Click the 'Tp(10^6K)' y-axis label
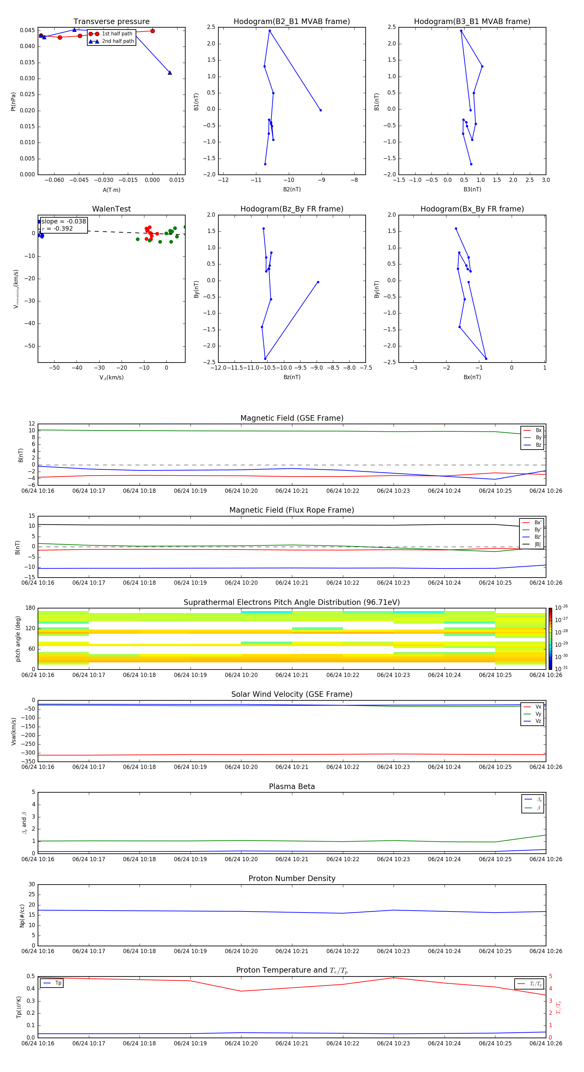 point(19,1007)
